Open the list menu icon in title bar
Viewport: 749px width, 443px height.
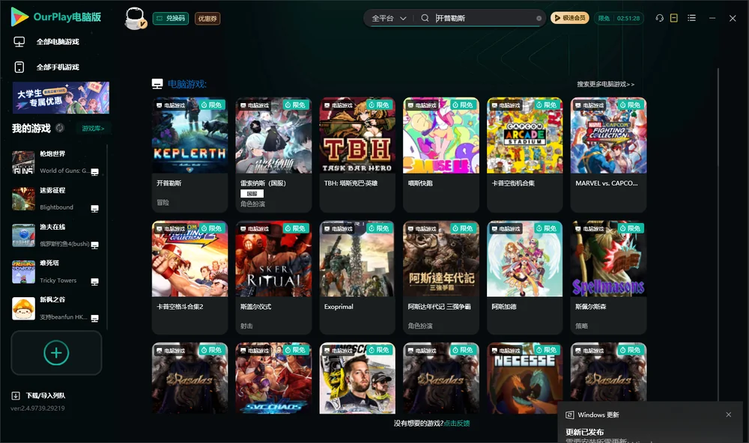coord(691,18)
